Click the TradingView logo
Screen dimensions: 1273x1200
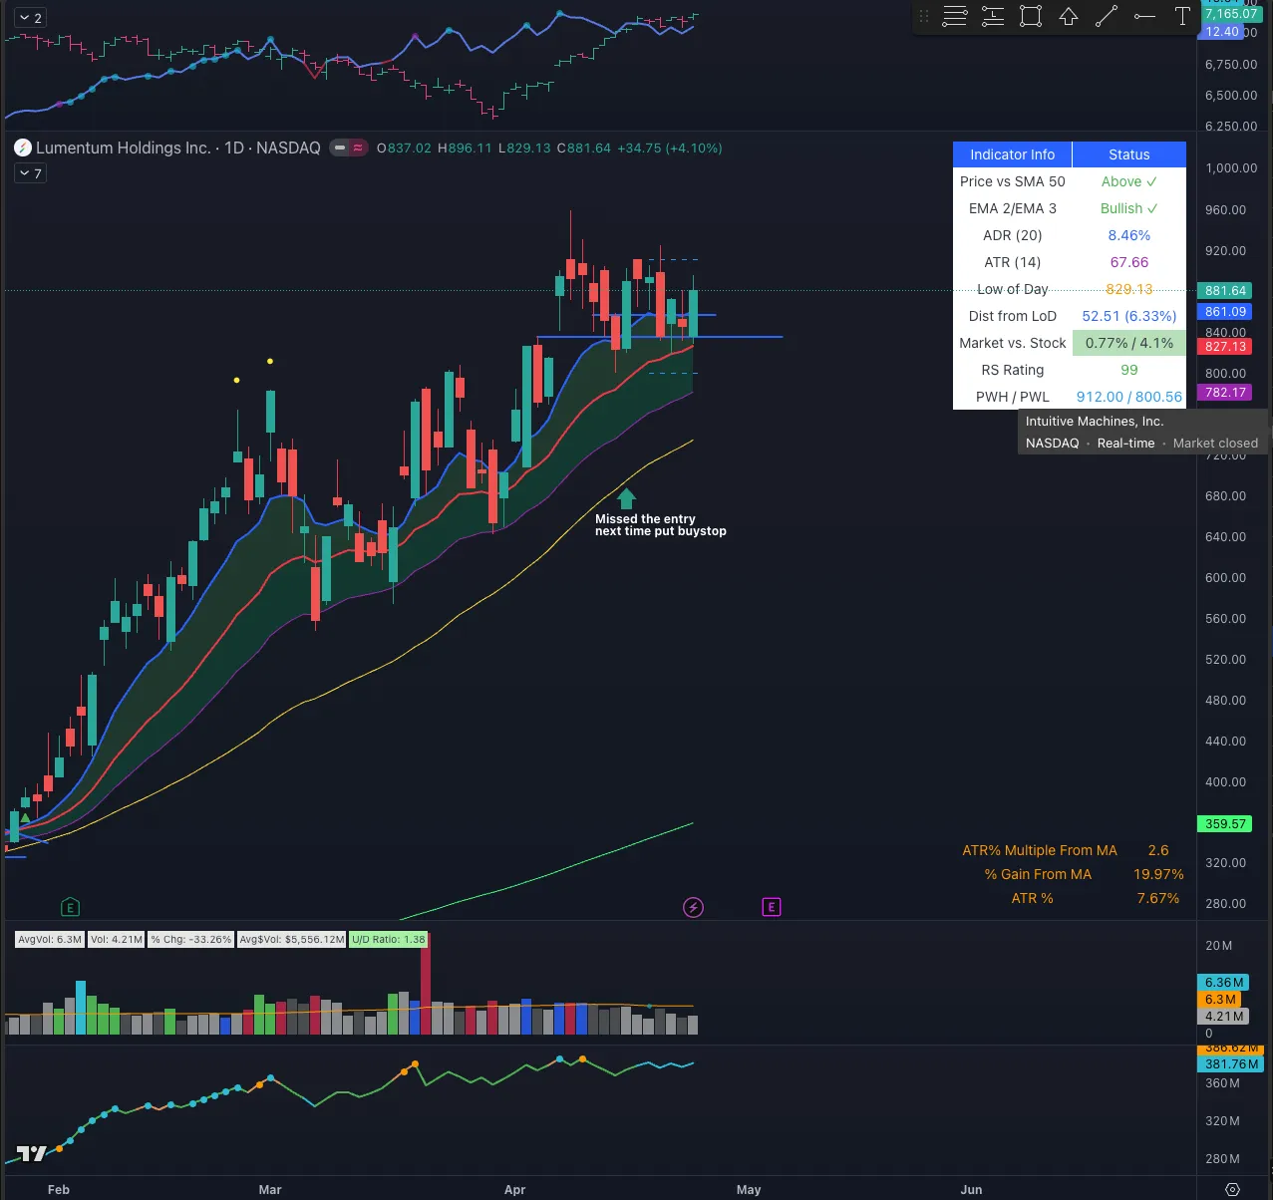pos(31,1154)
